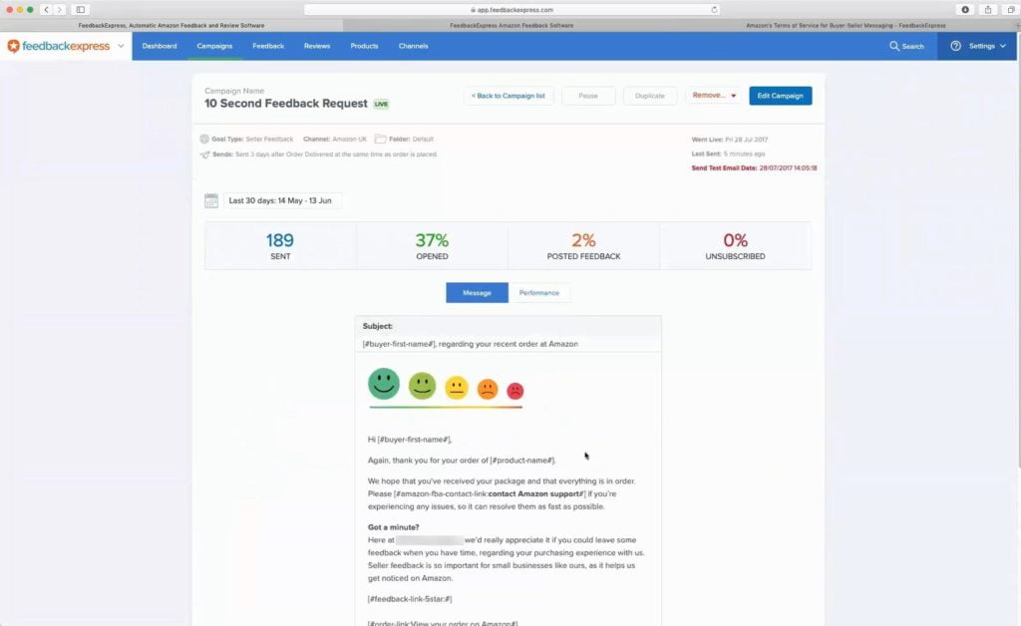
Task: Click the yellow neutral face icon
Action: pos(457,388)
